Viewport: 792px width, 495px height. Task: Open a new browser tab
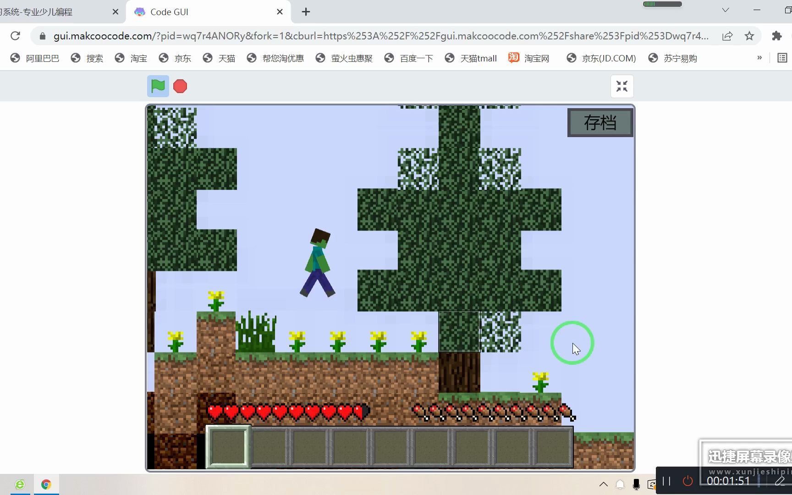pyautogui.click(x=306, y=12)
